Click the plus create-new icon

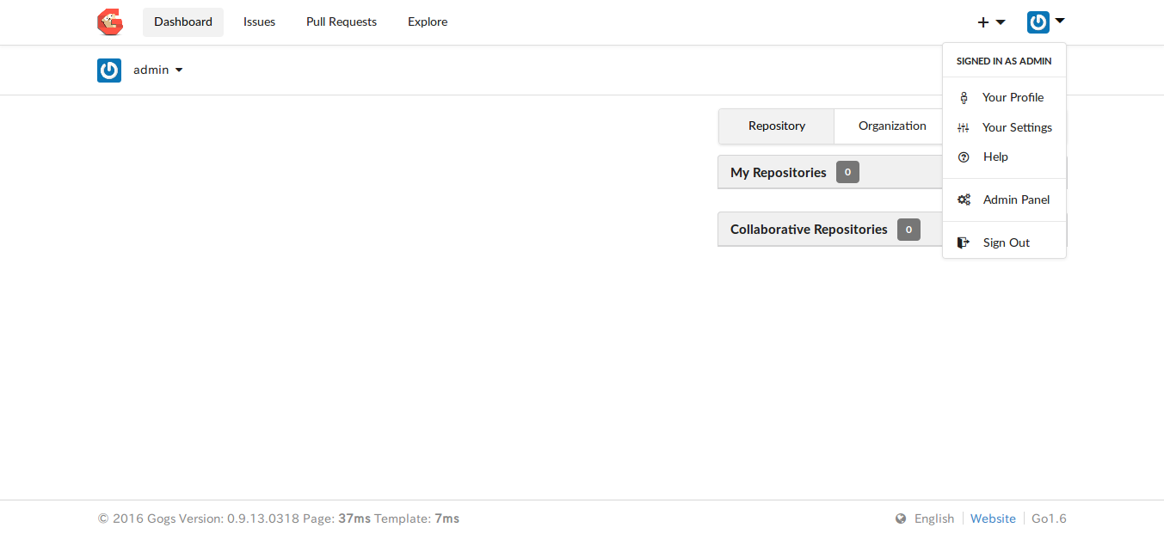pos(983,22)
